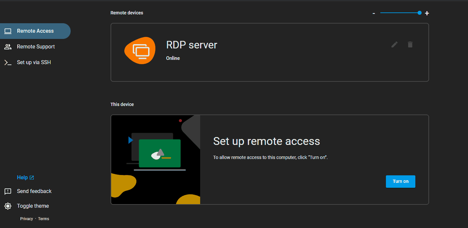Click the orange RDP server device icon
This screenshot has width=468, height=228.
click(x=140, y=50)
